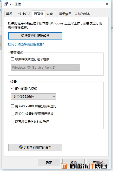Close the YR 属性 dialog
This screenshot has height=171, width=113.
point(107,4)
